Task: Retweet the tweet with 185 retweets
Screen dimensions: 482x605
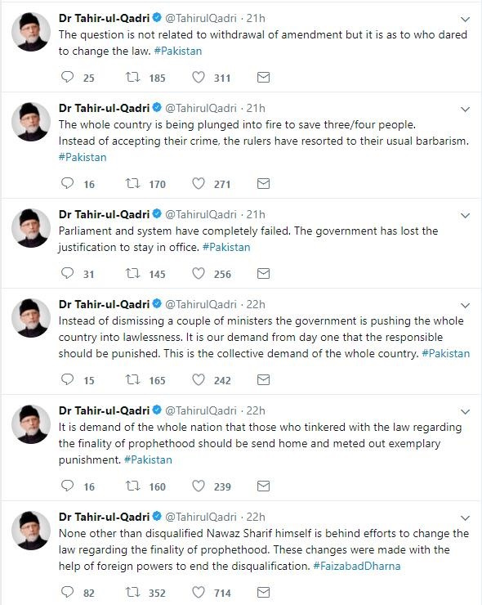Action: click(132, 77)
